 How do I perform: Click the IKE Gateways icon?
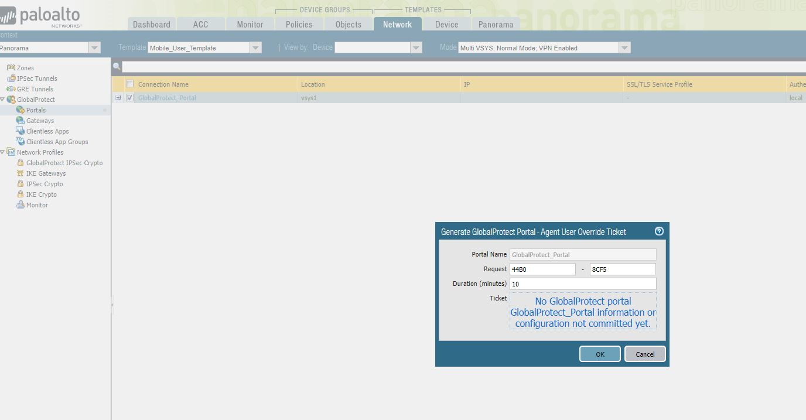point(21,173)
